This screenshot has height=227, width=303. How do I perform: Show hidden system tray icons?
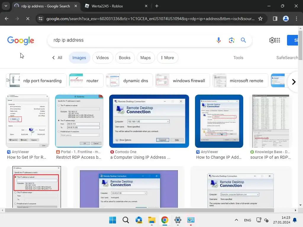(236, 220)
